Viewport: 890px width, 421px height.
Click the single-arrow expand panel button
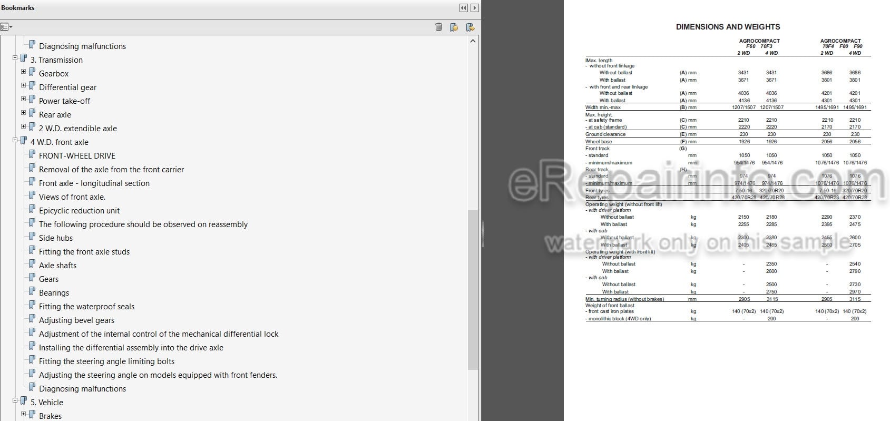pos(475,8)
